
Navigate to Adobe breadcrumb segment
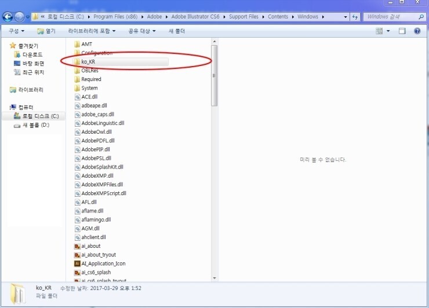click(155, 17)
